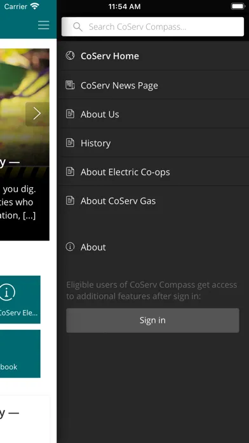
Task: Click the blurred carousel photo
Action: pos(25,108)
